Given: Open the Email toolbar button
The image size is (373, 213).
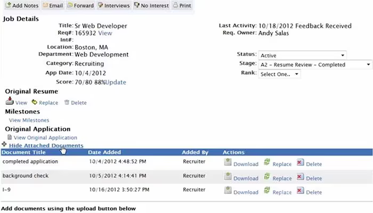Looking at the screenshot, I should tap(53, 5).
